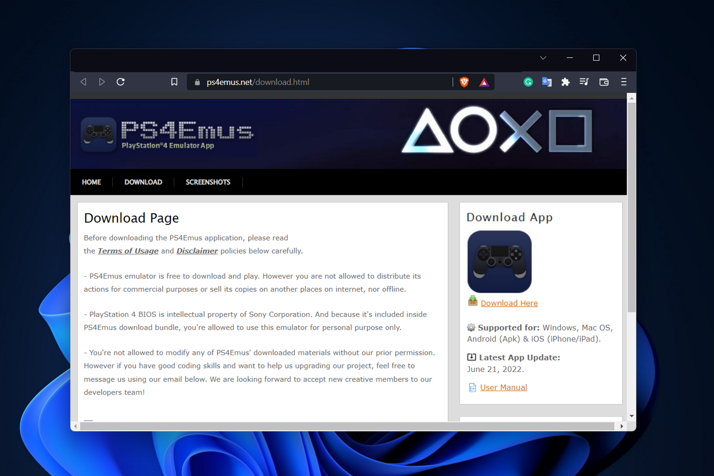Click the address bar URL field
714x476 pixels.
pyautogui.click(x=320, y=82)
